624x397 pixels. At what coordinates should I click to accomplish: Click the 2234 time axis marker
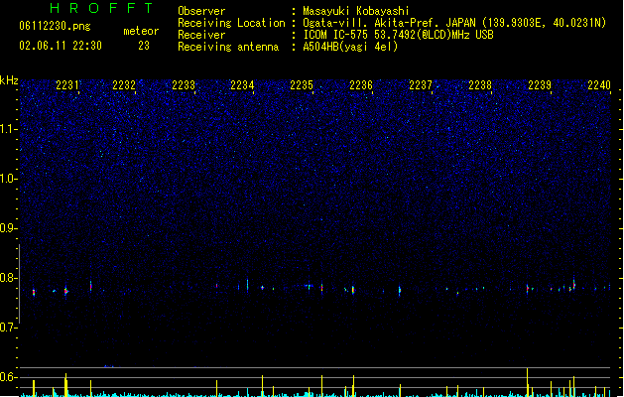click(242, 85)
